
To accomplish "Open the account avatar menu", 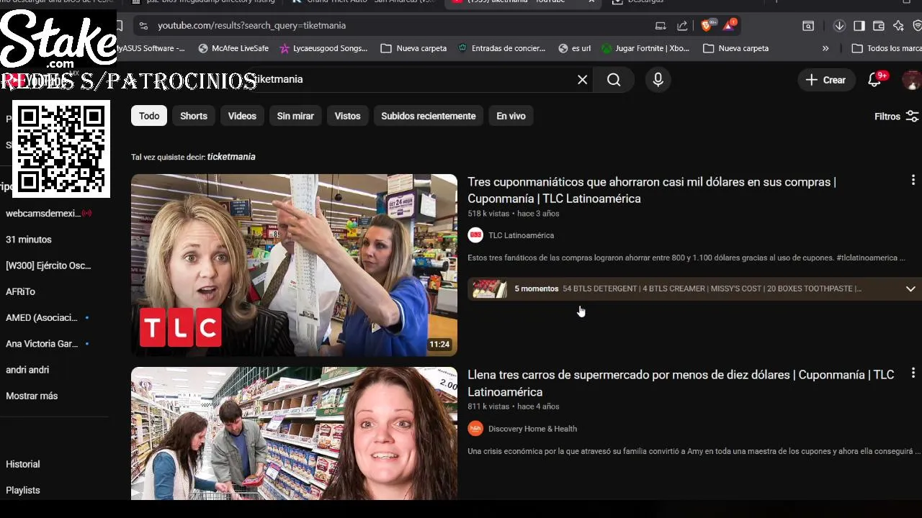I will coord(912,80).
